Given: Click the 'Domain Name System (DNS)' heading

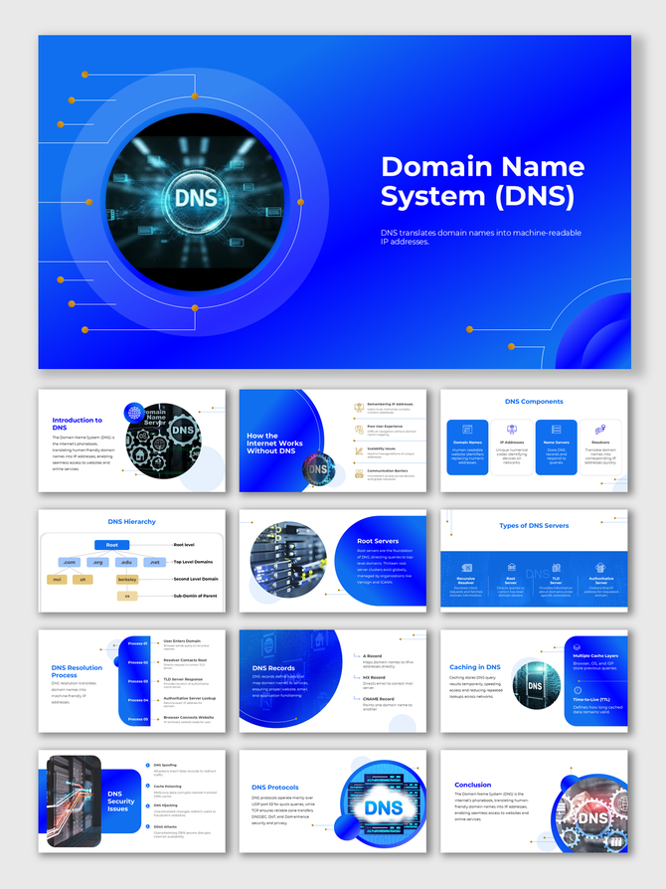Looking at the screenshot, I should [x=482, y=181].
